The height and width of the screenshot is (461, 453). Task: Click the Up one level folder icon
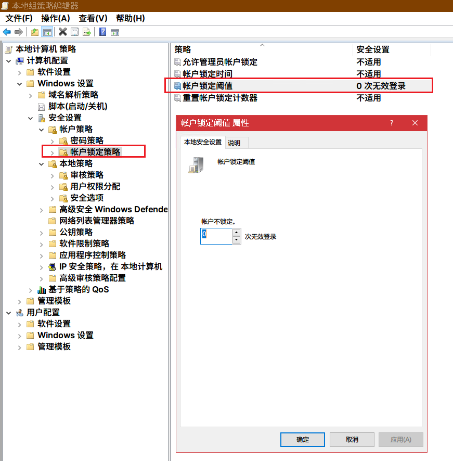[x=35, y=32]
